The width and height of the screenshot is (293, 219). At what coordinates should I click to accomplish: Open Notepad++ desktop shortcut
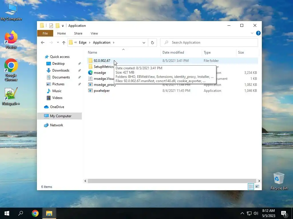tap(11, 96)
